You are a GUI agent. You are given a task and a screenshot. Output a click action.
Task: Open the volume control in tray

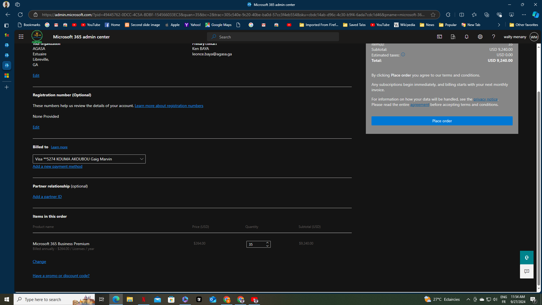pyautogui.click(x=495, y=299)
